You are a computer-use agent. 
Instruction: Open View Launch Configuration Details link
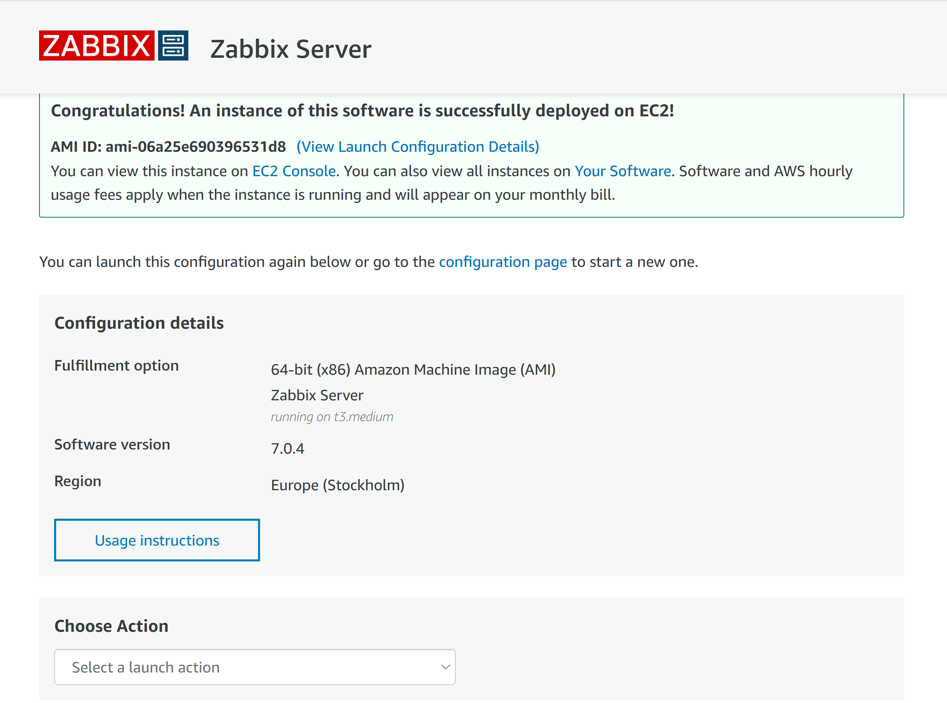pos(418,147)
